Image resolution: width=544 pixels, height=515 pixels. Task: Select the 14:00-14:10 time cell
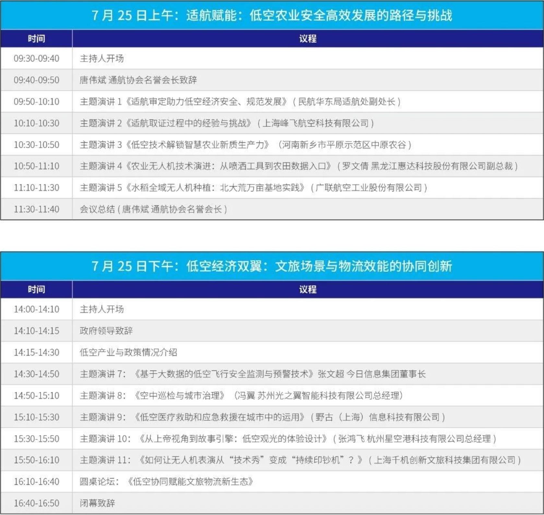click(36, 309)
